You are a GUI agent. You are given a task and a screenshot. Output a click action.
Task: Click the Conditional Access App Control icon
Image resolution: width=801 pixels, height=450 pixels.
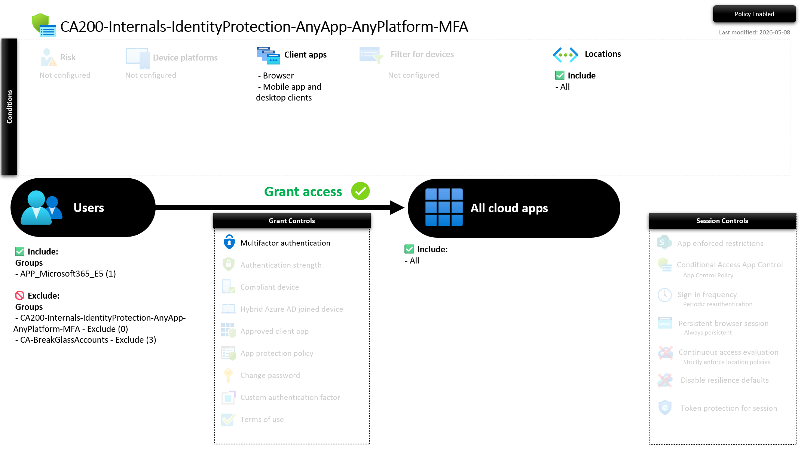pos(665,265)
